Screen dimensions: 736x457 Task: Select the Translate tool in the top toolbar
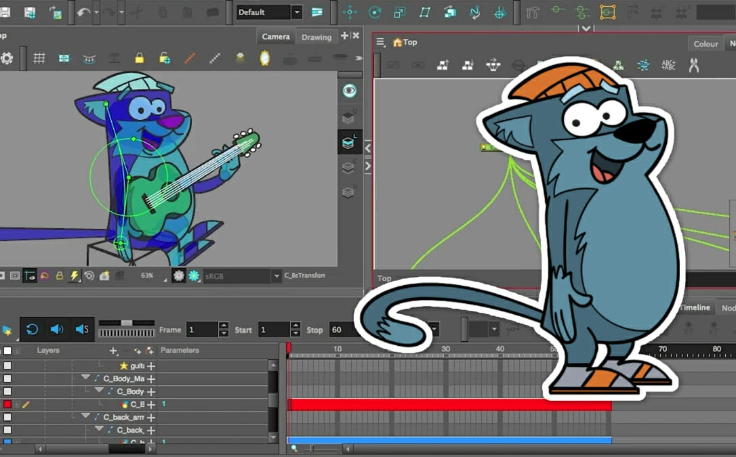click(x=350, y=12)
